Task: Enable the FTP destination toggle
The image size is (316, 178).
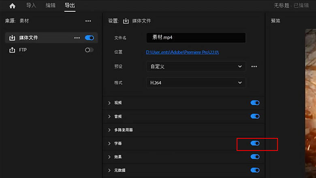Action: point(89,50)
